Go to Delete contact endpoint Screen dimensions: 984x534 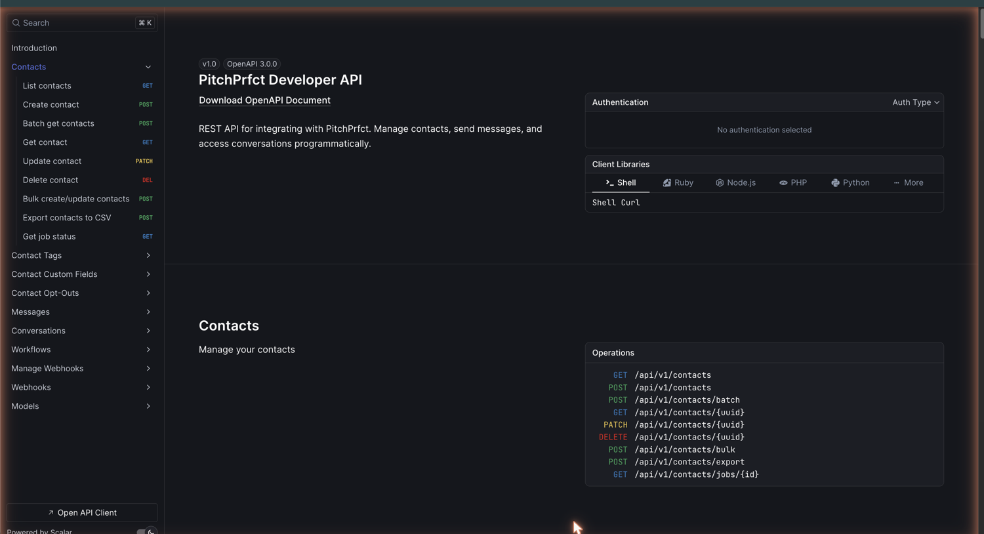tap(87, 180)
